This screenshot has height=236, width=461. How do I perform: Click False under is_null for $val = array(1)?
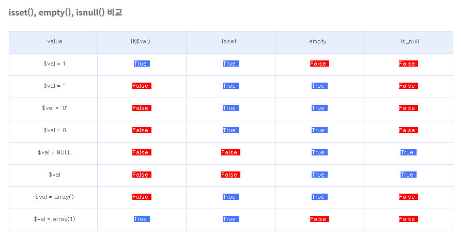408,219
